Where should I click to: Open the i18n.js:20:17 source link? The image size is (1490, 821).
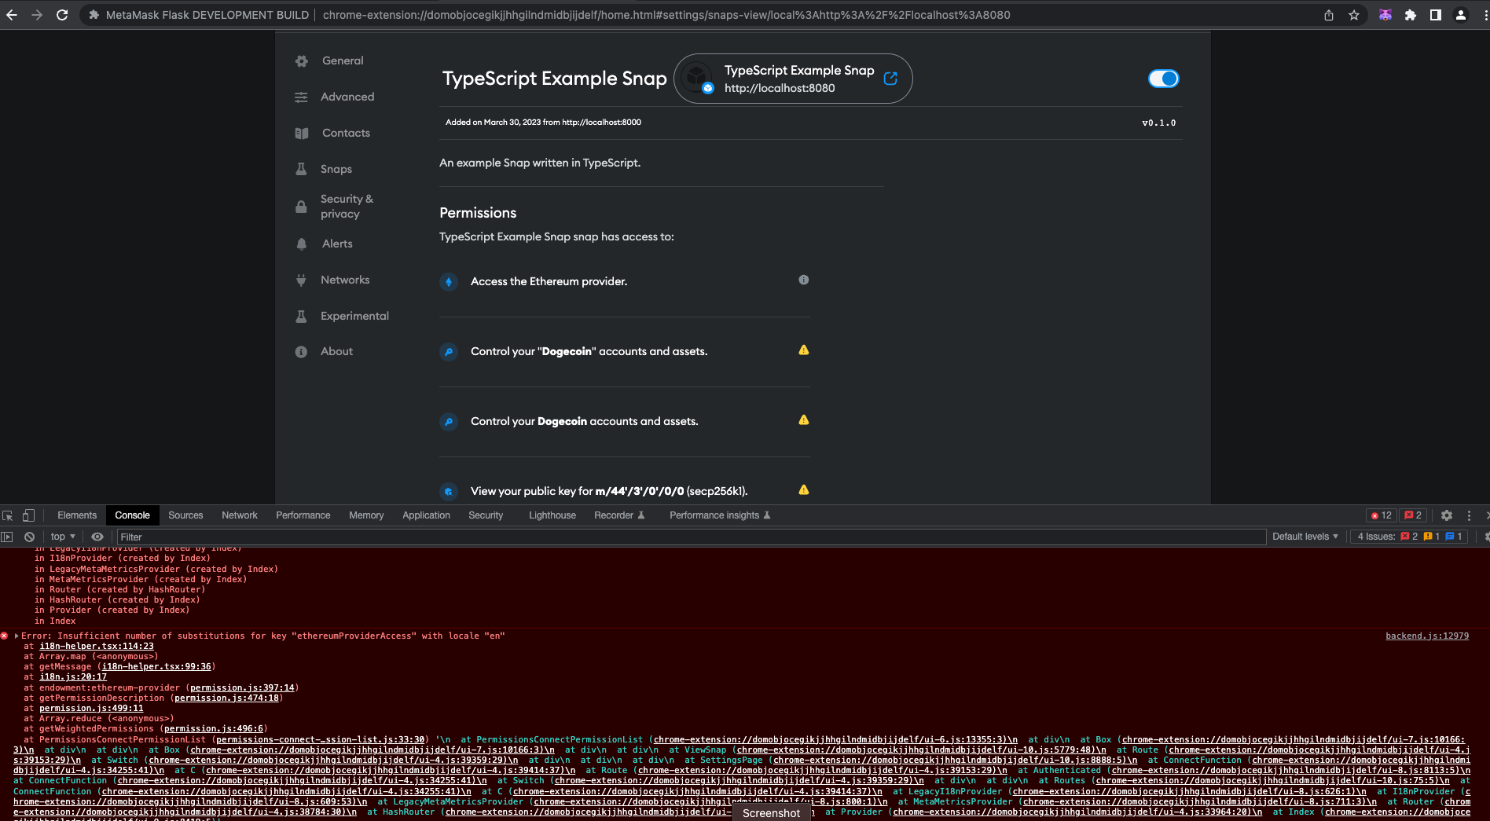73,676
